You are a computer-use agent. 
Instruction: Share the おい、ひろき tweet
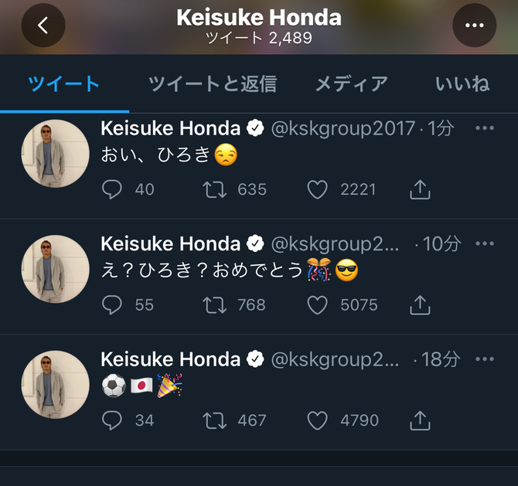pos(420,189)
